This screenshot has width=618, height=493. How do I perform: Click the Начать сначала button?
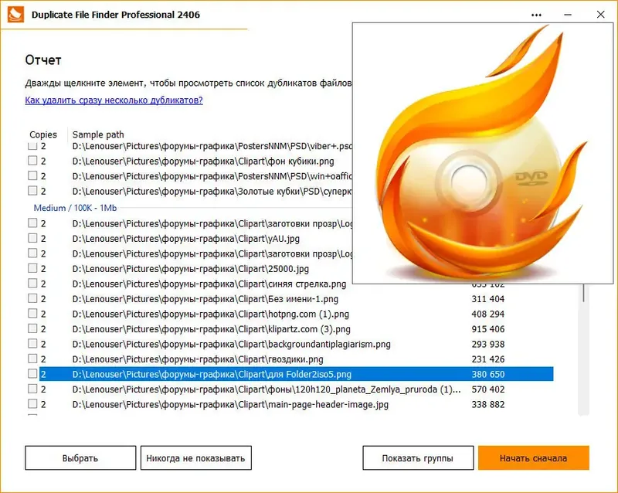pyautogui.click(x=533, y=458)
